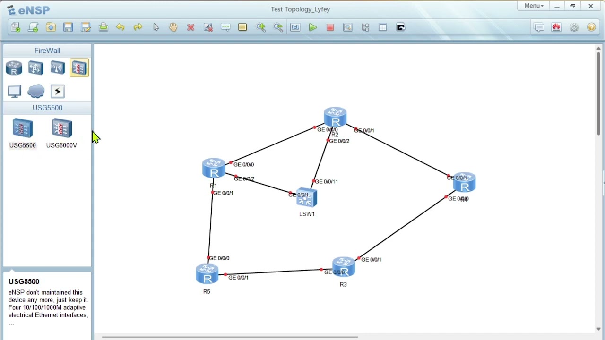This screenshot has width=605, height=340.
Task: Select the rectangle palette tool
Action: click(x=242, y=27)
